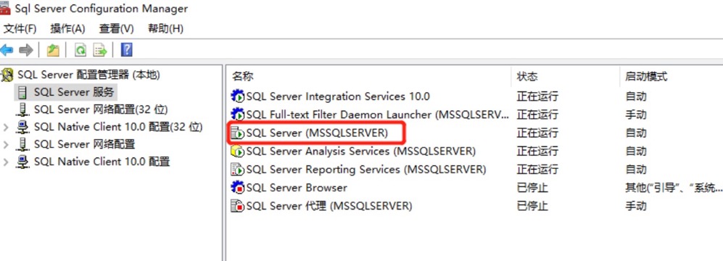Click the app icon in the title bar

pos(4,8)
